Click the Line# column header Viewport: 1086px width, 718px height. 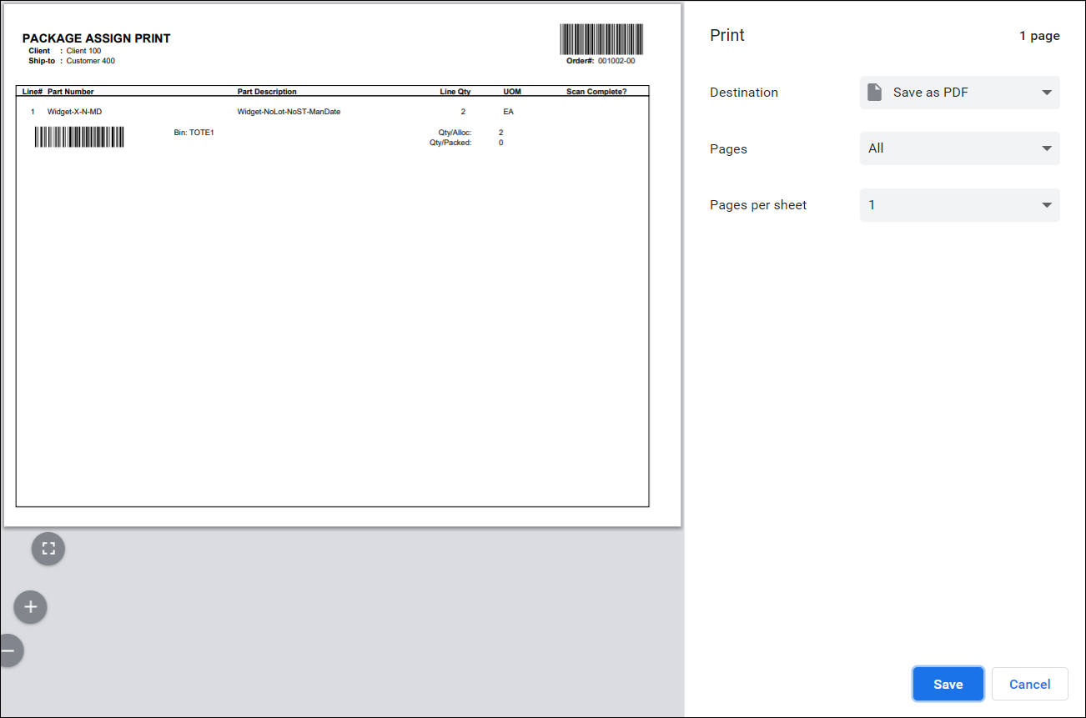pos(33,92)
